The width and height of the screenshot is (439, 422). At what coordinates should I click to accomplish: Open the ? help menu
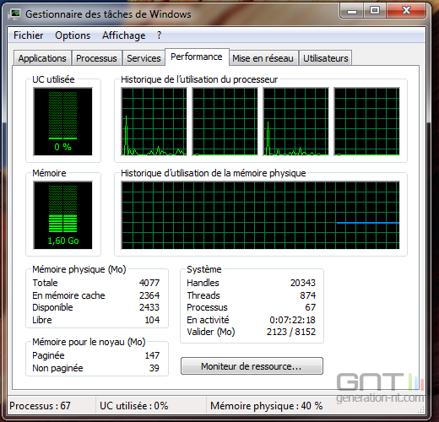point(160,35)
